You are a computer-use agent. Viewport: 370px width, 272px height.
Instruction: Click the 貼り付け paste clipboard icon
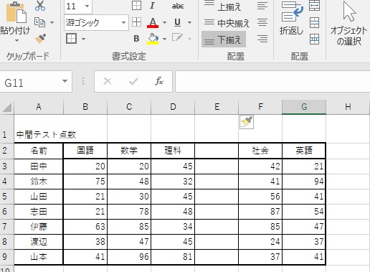point(16,12)
